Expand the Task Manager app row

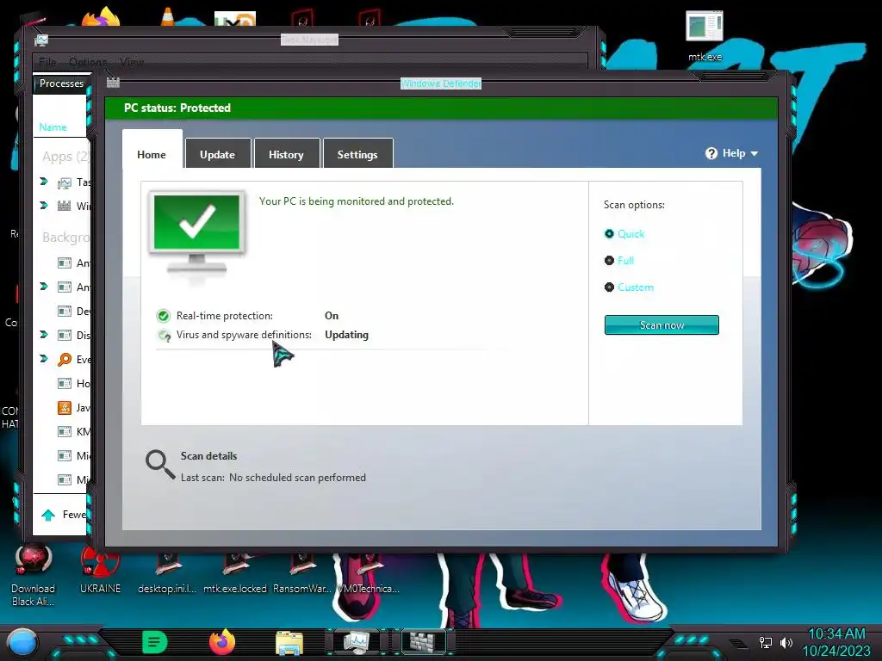(44, 181)
